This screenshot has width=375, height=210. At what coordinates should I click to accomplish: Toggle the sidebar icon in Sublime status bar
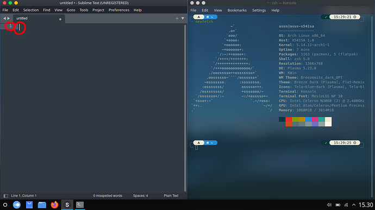6,196
